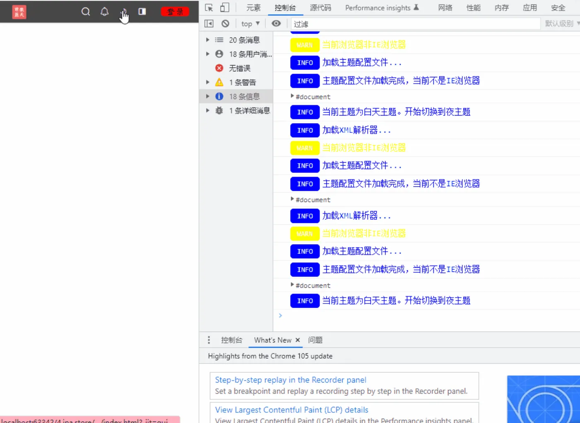Click the user icon beside 18 条用户消息
580x423 pixels.
point(219,54)
